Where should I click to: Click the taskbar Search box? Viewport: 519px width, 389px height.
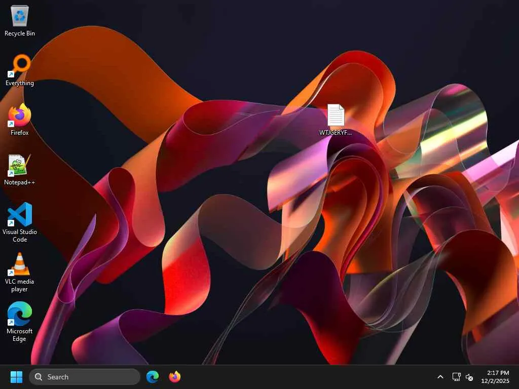click(x=85, y=377)
